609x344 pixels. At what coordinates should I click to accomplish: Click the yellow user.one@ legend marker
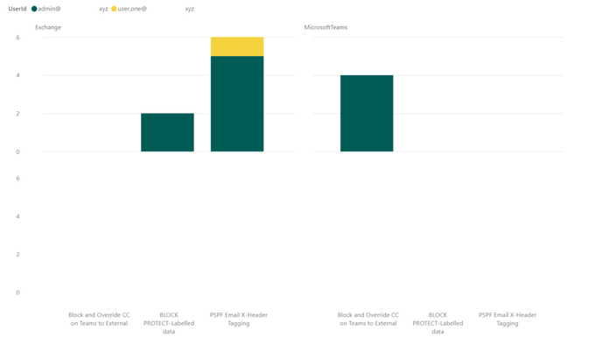[114, 9]
